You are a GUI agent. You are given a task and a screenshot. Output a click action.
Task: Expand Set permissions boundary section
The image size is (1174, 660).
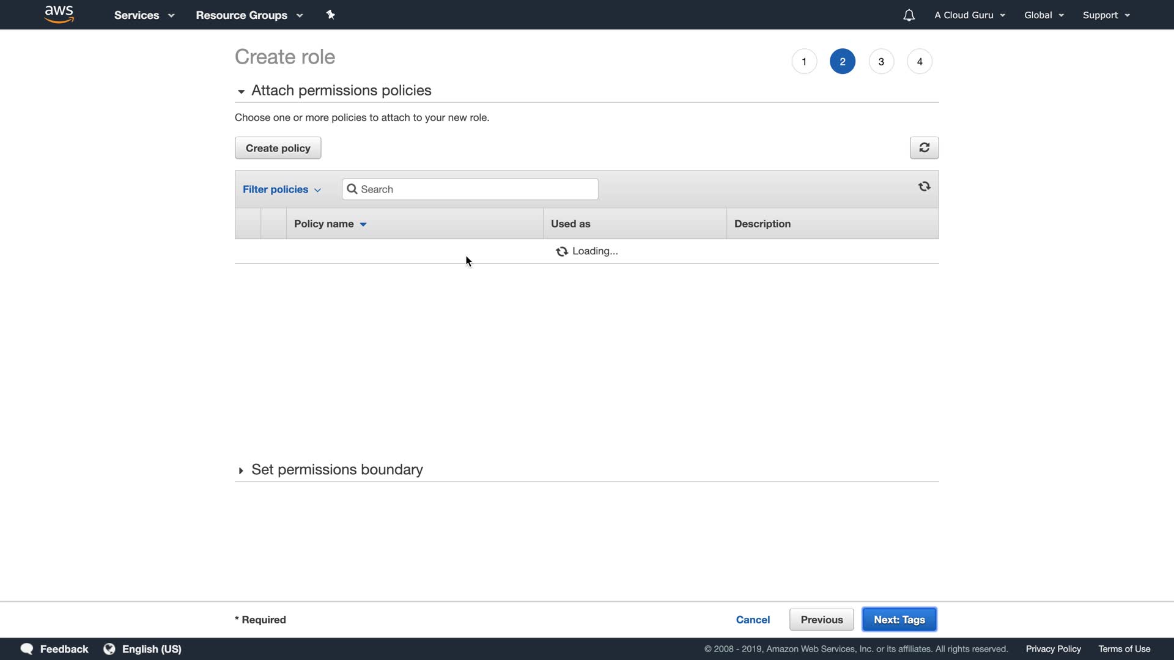tap(241, 471)
